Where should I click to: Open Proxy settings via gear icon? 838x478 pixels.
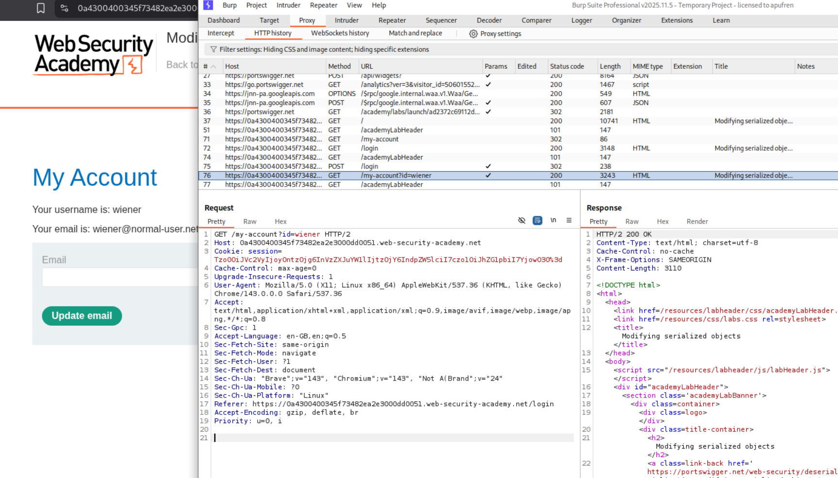click(473, 34)
